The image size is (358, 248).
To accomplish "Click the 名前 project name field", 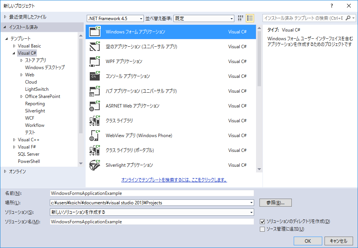I will 152,193.
